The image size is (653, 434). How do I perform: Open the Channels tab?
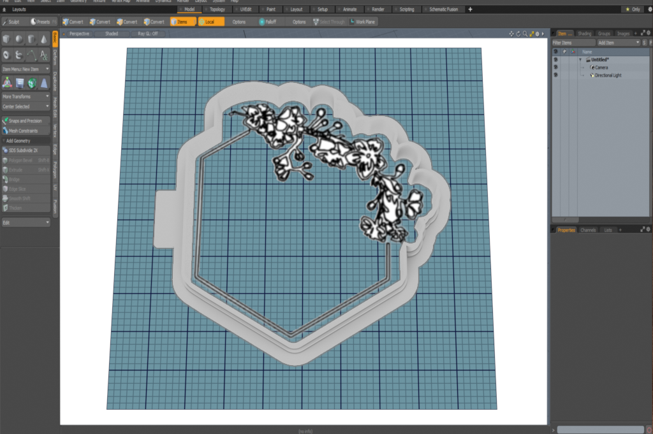pyautogui.click(x=588, y=229)
